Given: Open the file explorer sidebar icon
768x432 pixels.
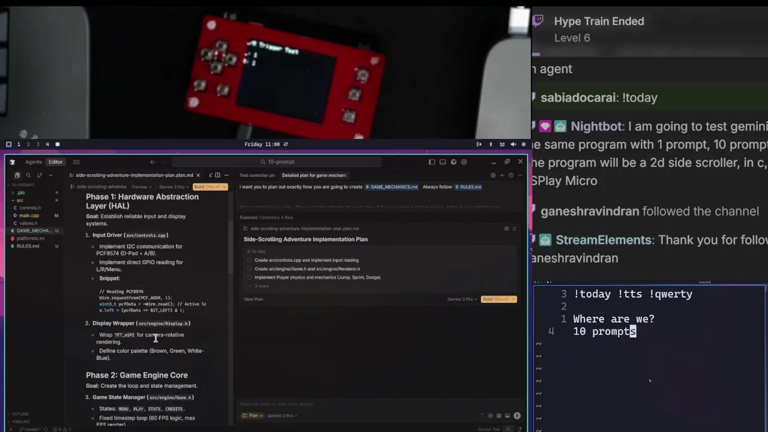Looking at the screenshot, I should (x=17, y=175).
